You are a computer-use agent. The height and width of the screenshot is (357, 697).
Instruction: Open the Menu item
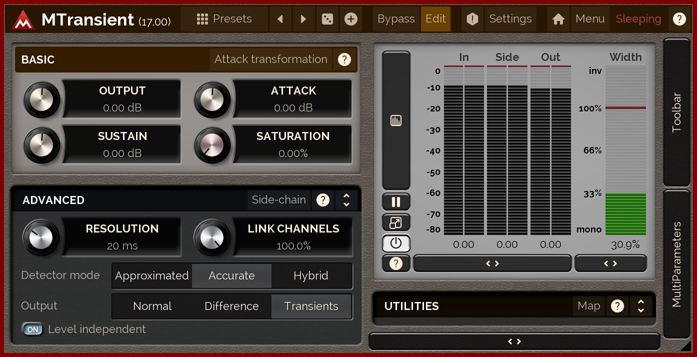click(590, 19)
